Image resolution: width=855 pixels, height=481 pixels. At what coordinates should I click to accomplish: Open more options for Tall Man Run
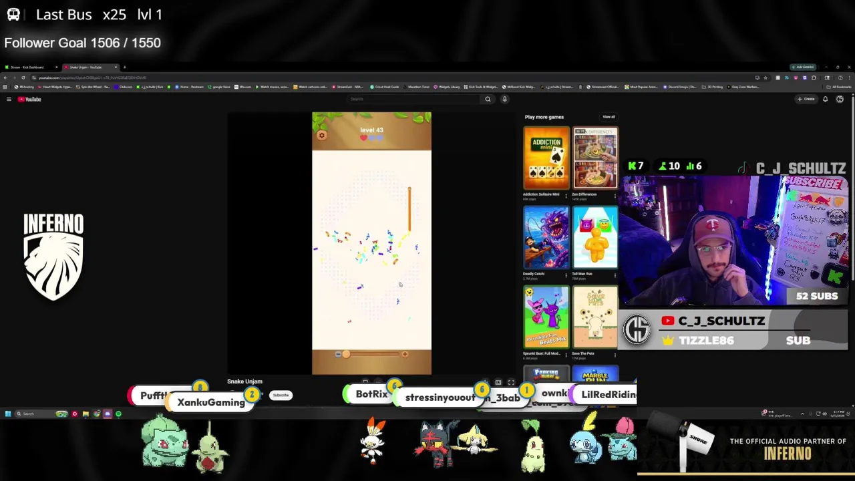click(615, 275)
